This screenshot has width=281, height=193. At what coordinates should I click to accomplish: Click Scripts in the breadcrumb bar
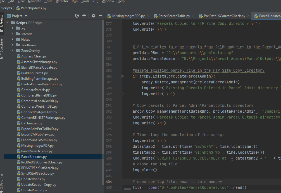click(x=7, y=8)
